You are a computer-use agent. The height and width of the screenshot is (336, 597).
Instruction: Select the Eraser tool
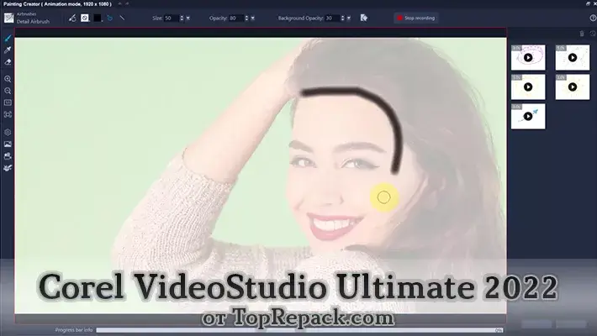(x=8, y=61)
